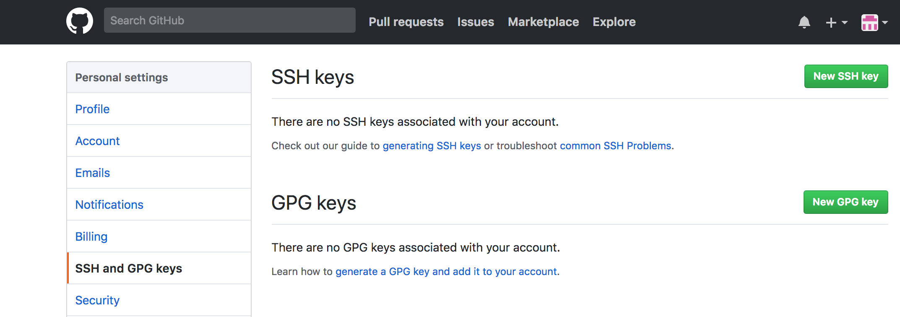Click the New SSH key button
The height and width of the screenshot is (317, 900).
846,76
